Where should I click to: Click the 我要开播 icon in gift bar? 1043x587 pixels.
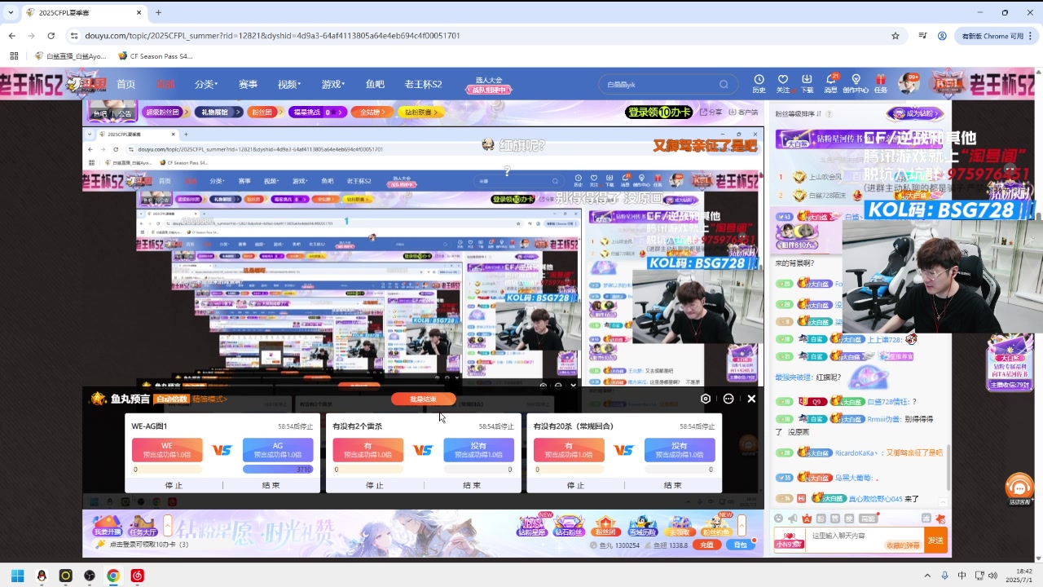(x=108, y=525)
